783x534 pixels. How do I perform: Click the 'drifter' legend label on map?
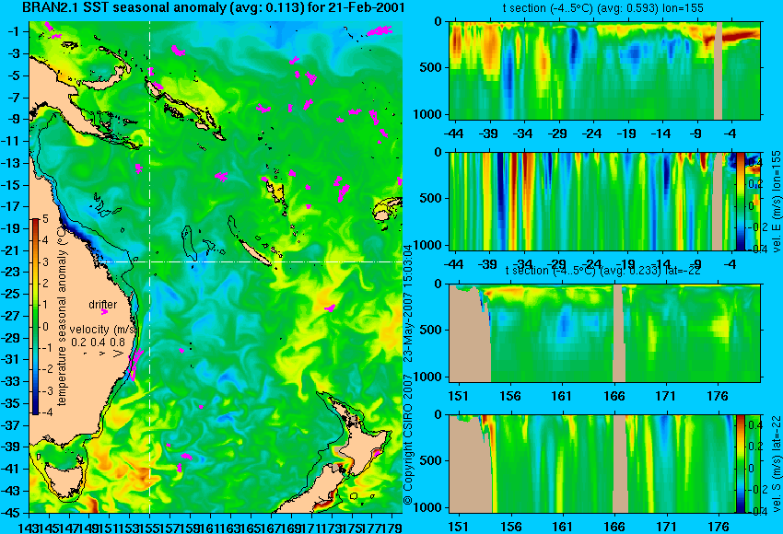click(x=103, y=305)
